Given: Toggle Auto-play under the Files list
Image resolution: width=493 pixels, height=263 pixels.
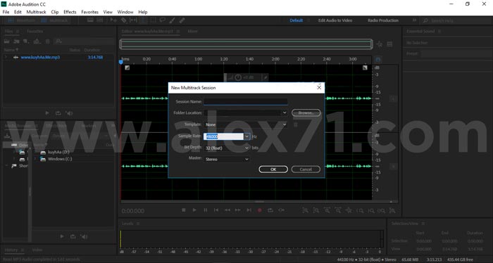Looking at the screenshot, I should point(70,113).
